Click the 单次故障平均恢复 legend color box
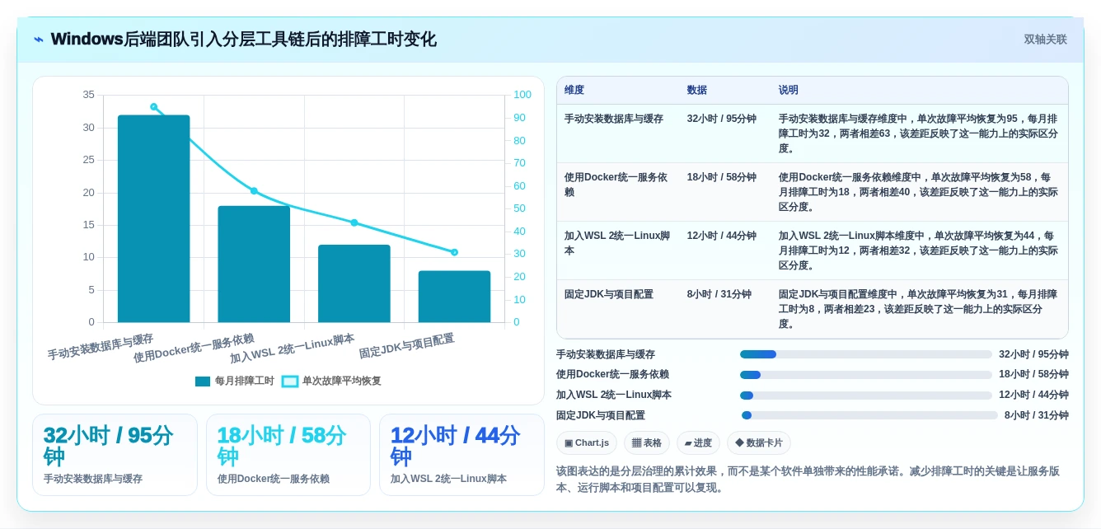The height and width of the screenshot is (529, 1101). coord(290,382)
